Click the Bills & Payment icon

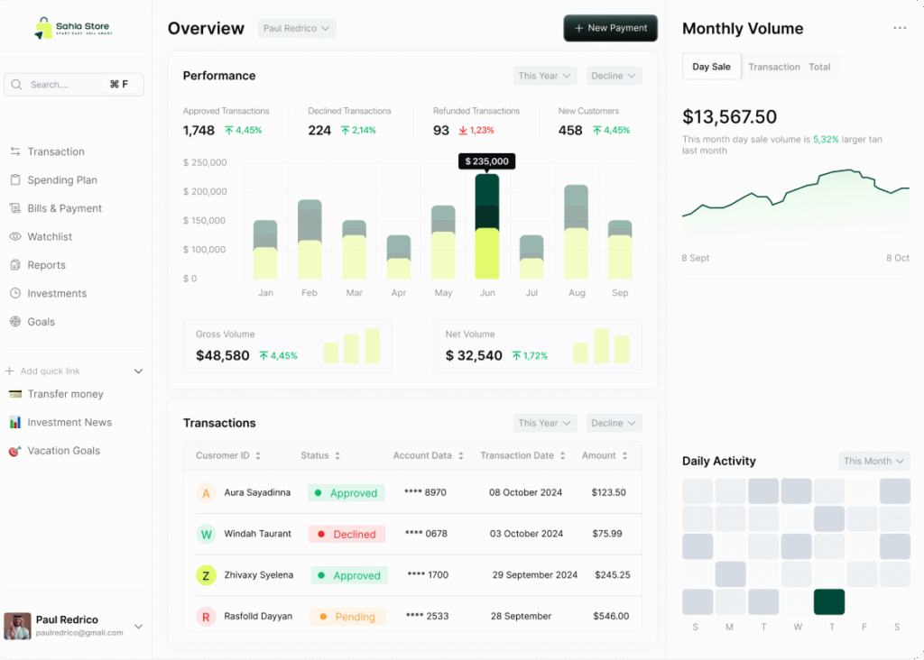(x=15, y=208)
